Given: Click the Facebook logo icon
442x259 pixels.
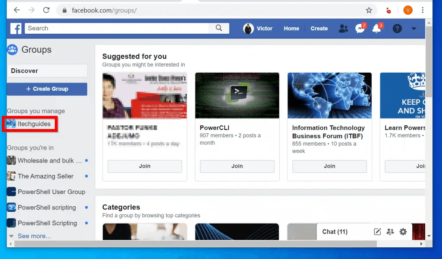Looking at the screenshot, I should (x=16, y=28).
